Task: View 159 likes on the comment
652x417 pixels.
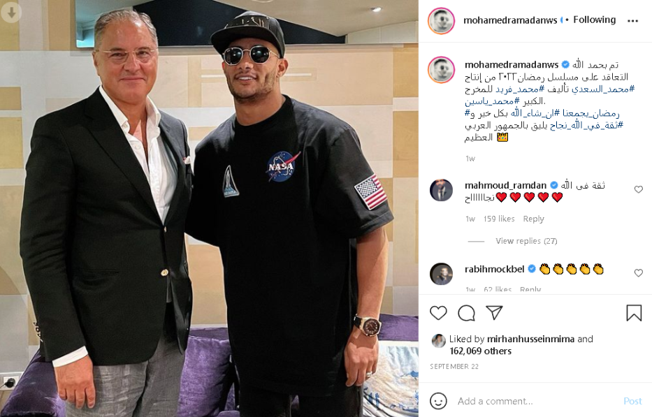Action: coord(499,219)
